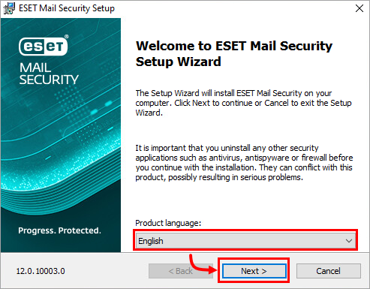Expand the language list using the chevron arrow
This screenshot has width=370, height=289.
tap(349, 241)
